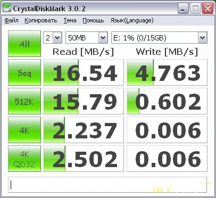Image resolution: width=216 pixels, height=198 pixels.
Task: Click the Seq read result 16.54
Action: (x=84, y=72)
